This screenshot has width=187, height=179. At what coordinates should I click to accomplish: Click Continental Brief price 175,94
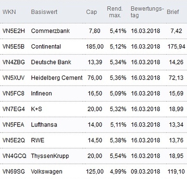pos(177,46)
